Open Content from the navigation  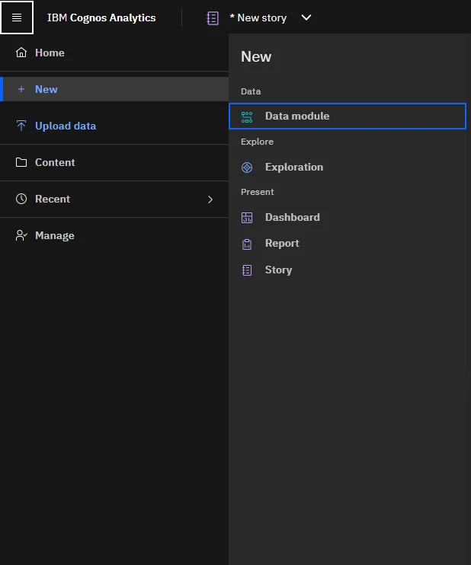click(114, 162)
